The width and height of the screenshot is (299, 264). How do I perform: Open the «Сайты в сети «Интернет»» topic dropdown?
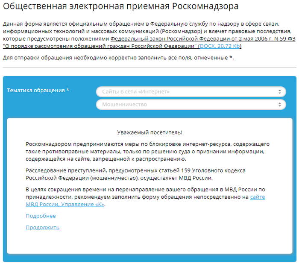pyautogui.click(x=191, y=92)
